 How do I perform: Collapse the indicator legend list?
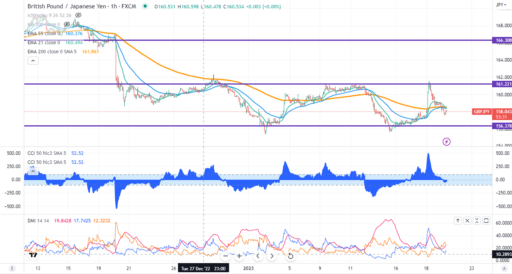[33, 61]
